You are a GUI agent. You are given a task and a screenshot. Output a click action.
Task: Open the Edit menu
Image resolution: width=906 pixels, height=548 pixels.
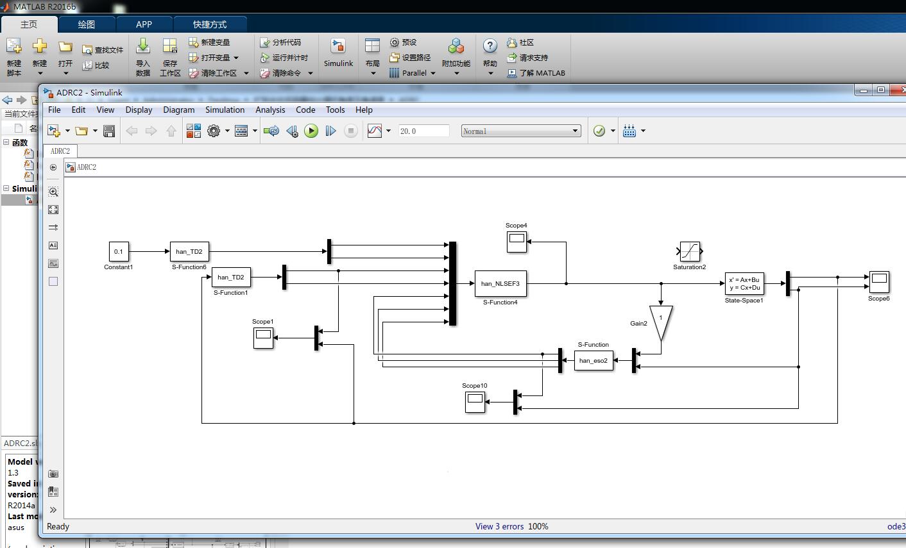78,110
